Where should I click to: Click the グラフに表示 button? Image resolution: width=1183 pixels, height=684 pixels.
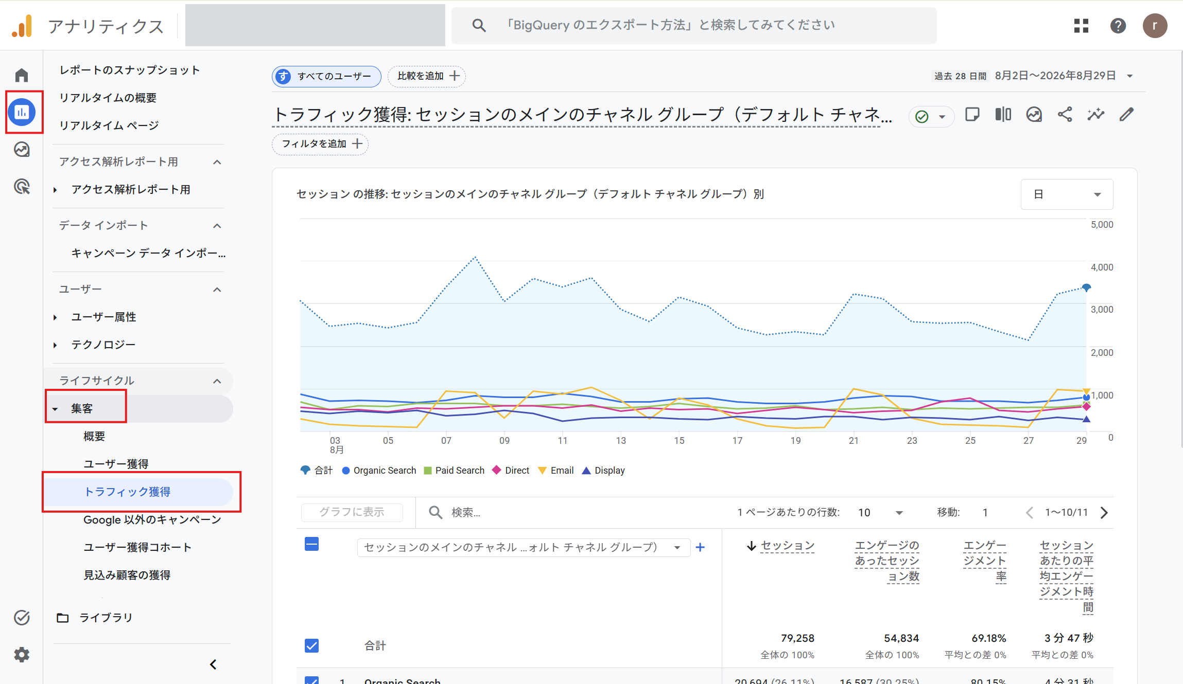pyautogui.click(x=352, y=512)
